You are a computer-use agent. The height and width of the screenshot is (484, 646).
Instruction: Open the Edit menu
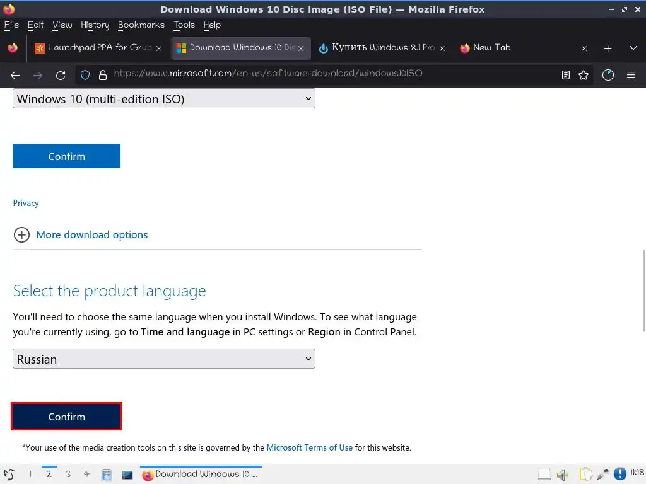click(x=35, y=25)
